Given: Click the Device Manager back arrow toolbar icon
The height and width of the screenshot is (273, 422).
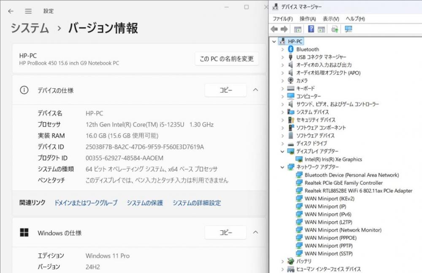Looking at the screenshot, I should pyautogui.click(x=274, y=29).
